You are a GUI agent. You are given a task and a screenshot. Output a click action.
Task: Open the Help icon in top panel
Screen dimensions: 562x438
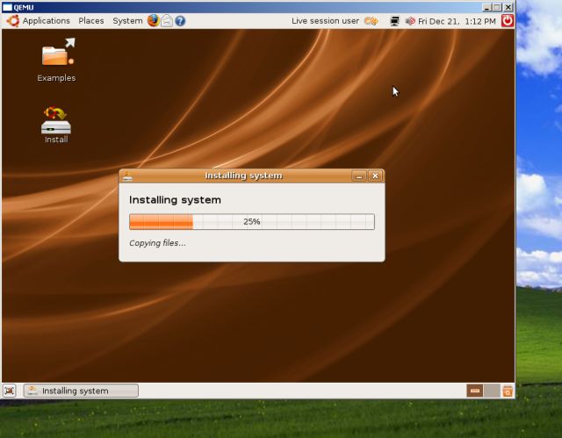pos(180,21)
